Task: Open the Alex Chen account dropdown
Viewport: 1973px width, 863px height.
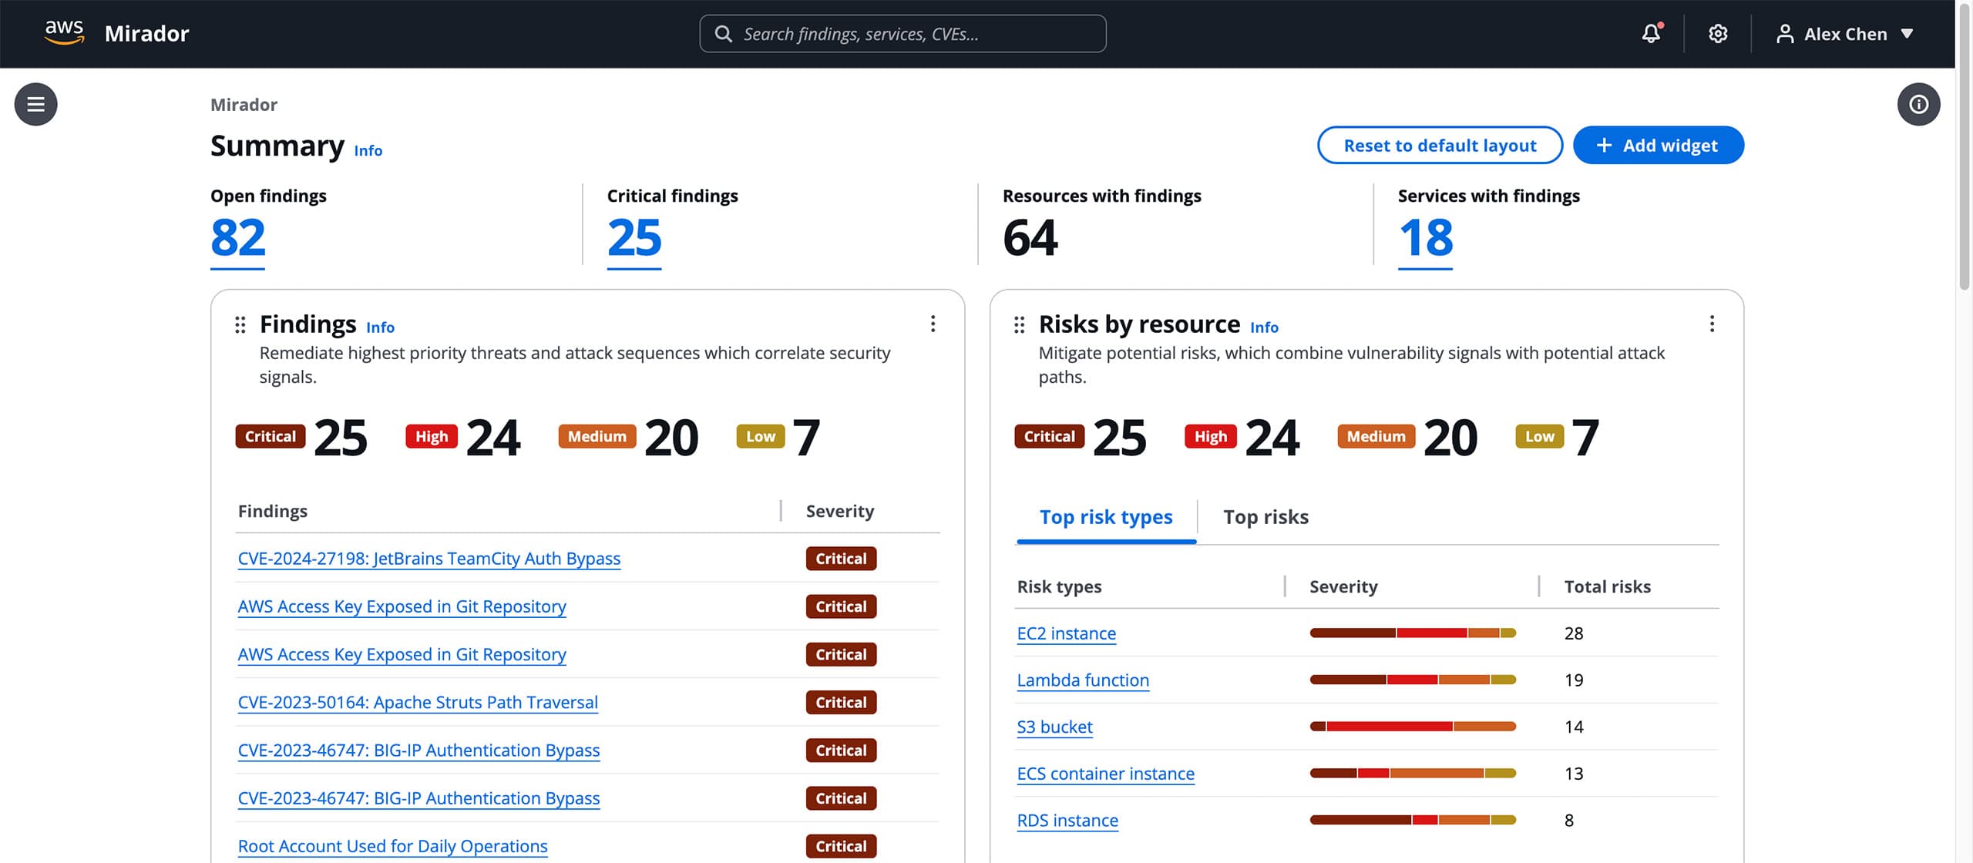Action: pos(1846,33)
